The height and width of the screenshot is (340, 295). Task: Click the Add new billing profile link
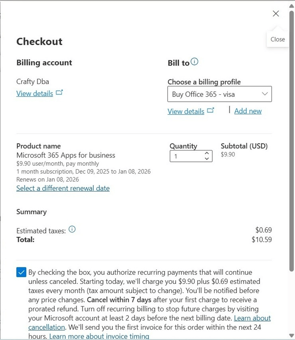tap(248, 111)
